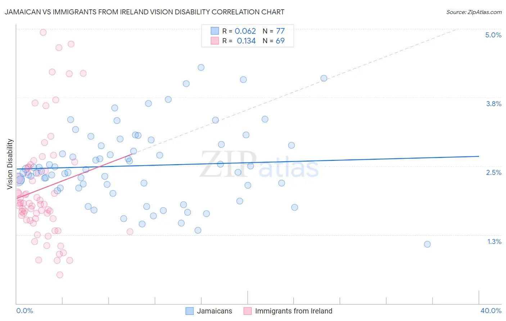Select the Immigrants from Ireland legend label
This screenshot has width=506, height=321.
coord(294,311)
